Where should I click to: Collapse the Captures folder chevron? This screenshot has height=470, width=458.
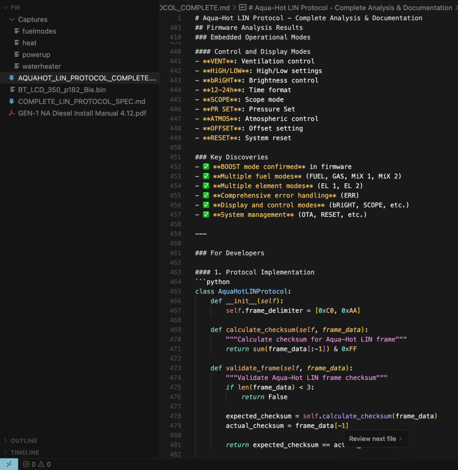click(12, 19)
